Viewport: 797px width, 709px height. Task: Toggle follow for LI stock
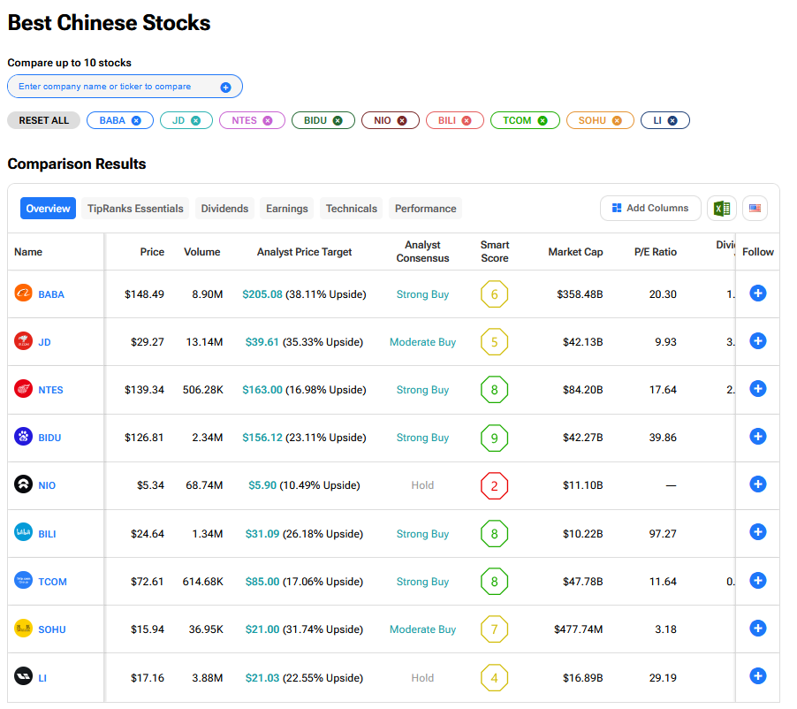click(x=757, y=676)
